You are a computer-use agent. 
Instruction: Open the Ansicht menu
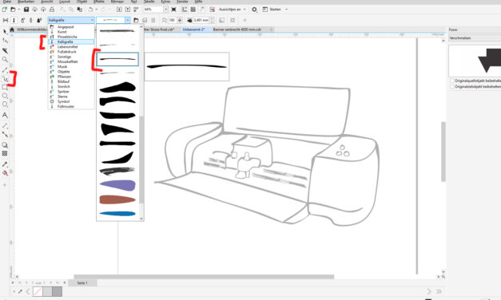(x=46, y=2)
